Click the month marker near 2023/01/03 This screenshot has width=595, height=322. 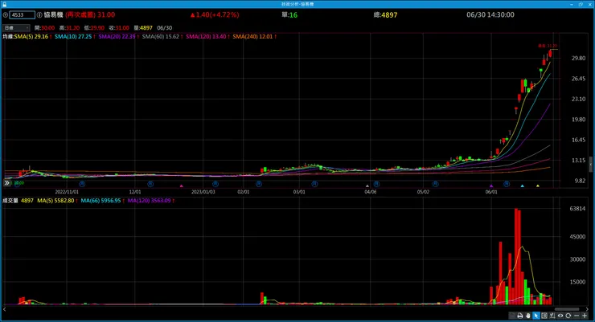click(215, 184)
